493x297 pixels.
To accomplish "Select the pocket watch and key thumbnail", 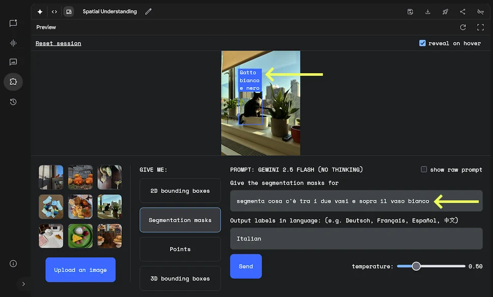I will [x=109, y=177].
